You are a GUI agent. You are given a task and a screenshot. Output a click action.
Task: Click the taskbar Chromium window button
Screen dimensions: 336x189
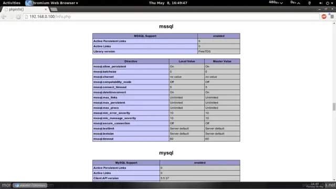(x=30, y=185)
